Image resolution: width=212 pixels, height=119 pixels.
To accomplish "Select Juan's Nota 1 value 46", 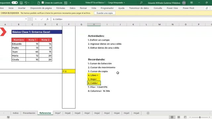I will [x=32, y=52].
